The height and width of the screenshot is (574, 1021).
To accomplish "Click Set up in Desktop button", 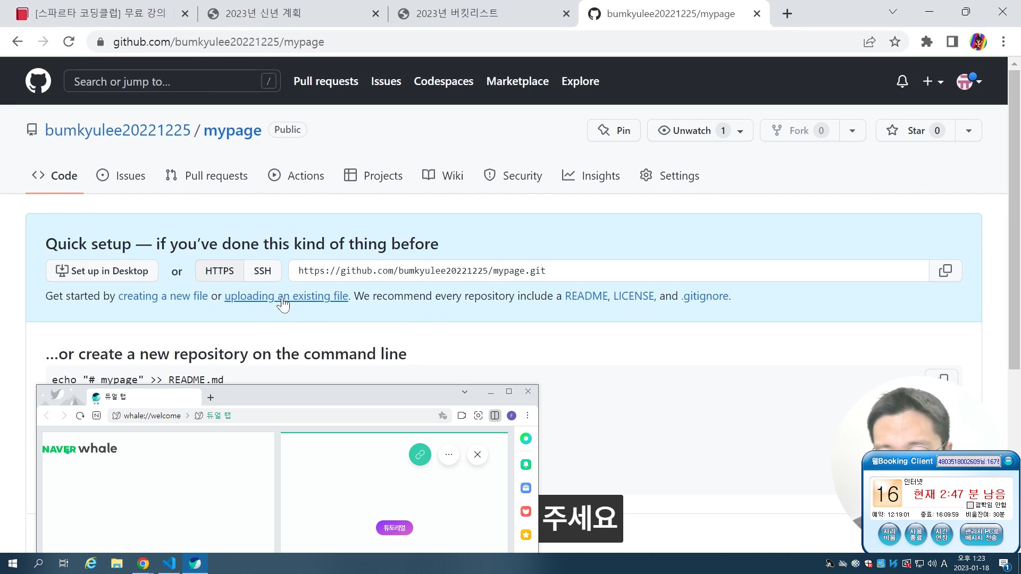I will tap(102, 271).
